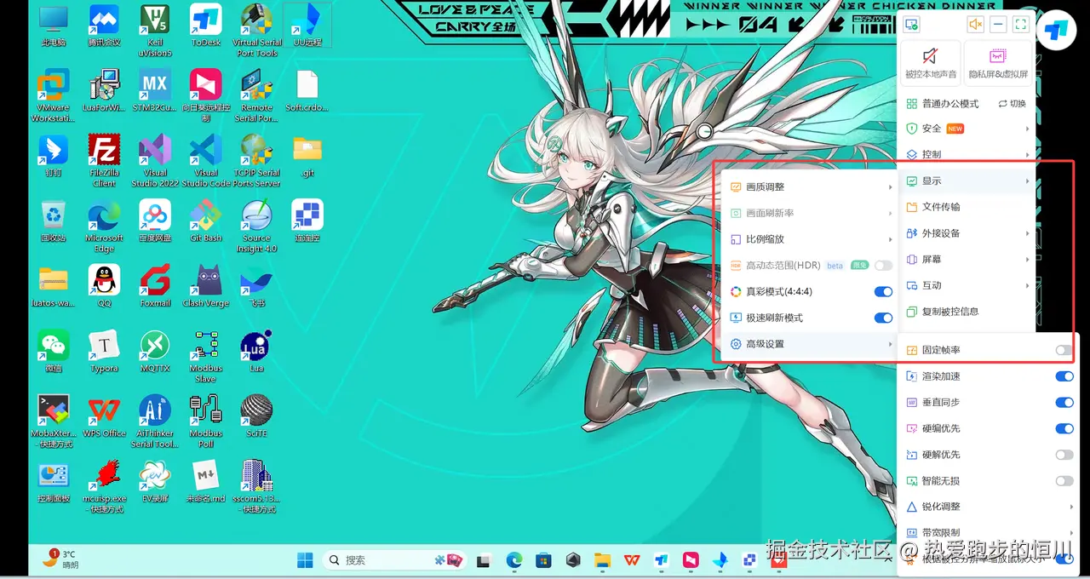The height and width of the screenshot is (579, 1090).
Task: Expand the 带宽限制 submenu
Action: click(988, 533)
